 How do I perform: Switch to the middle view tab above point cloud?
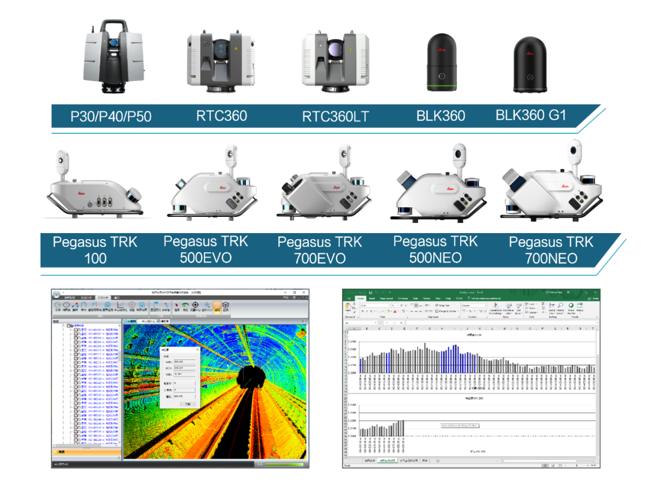coord(147,321)
